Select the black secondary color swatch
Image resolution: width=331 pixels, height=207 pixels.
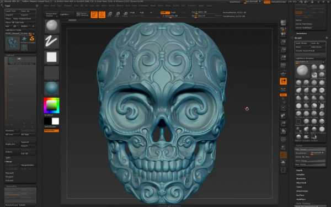click(x=47, y=121)
